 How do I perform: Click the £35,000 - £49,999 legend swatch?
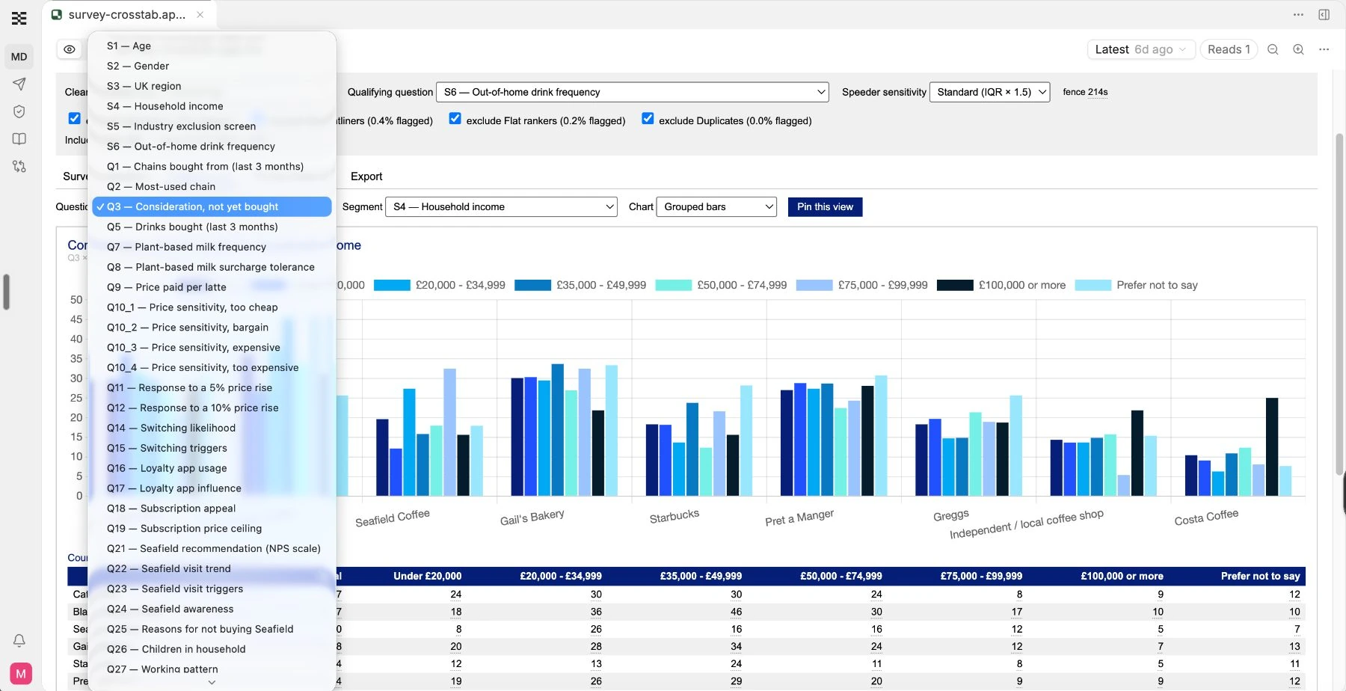coord(532,285)
